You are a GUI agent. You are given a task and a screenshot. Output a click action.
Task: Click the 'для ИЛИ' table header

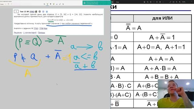[x=162, y=18]
